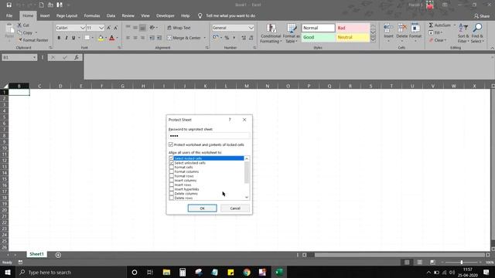Enable Format rows permission checkbox
This screenshot has width=495, height=278.
(172, 176)
